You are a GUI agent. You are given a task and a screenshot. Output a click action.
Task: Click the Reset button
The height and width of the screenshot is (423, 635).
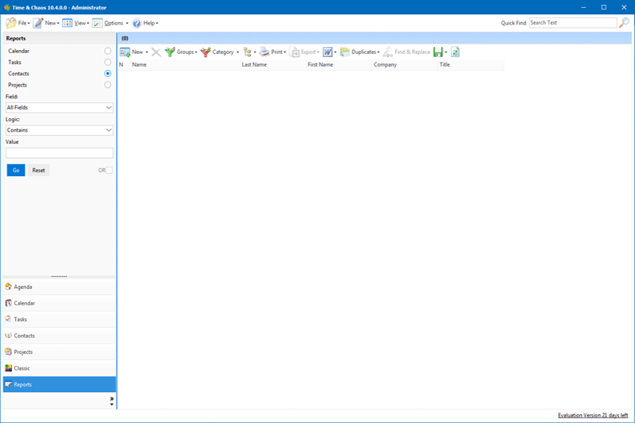point(38,170)
